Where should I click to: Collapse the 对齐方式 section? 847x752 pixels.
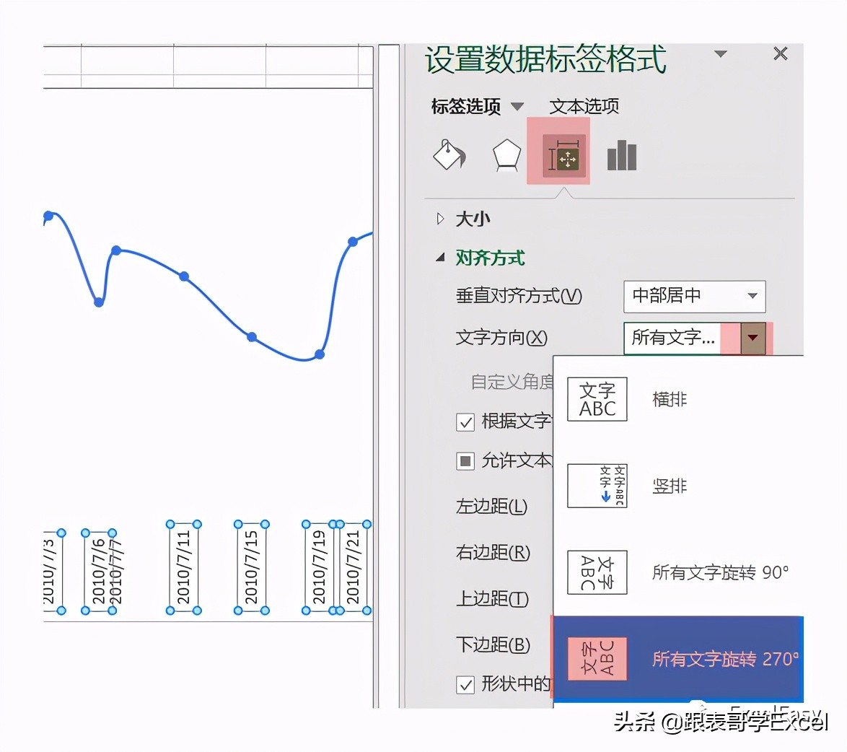point(440,258)
